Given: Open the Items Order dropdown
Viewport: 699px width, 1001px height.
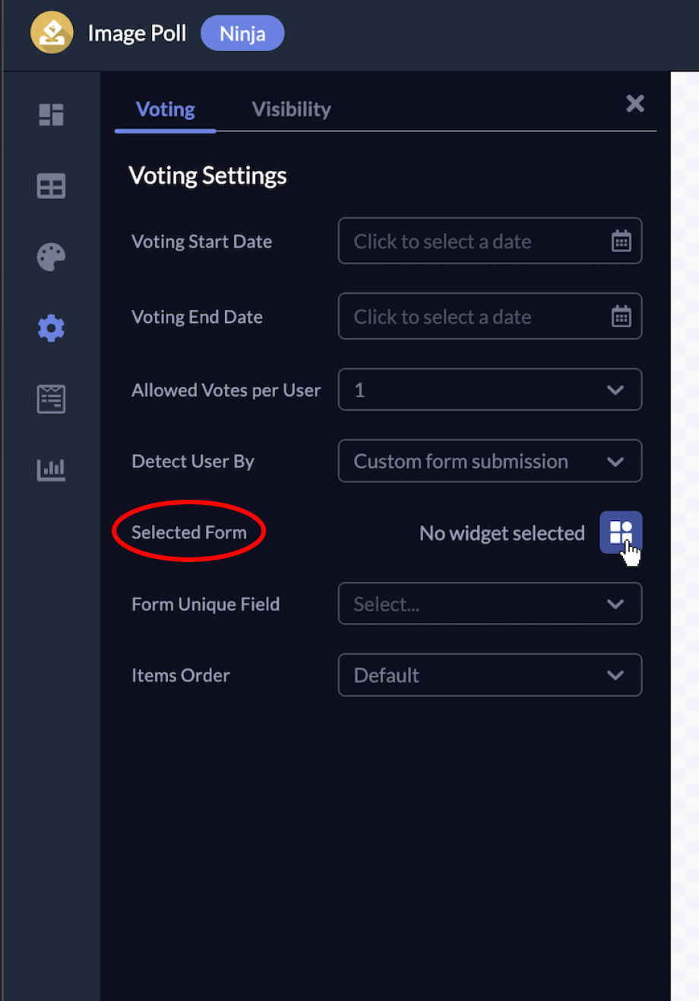Looking at the screenshot, I should (x=490, y=675).
